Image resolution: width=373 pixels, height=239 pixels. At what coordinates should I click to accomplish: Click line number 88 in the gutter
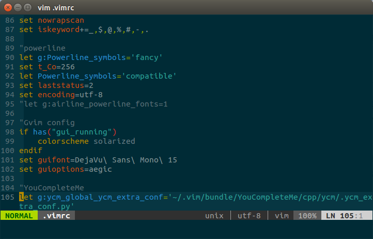pos(10,39)
